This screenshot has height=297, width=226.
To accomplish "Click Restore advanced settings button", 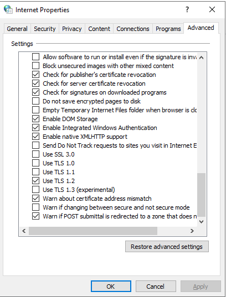I will 167,247.
